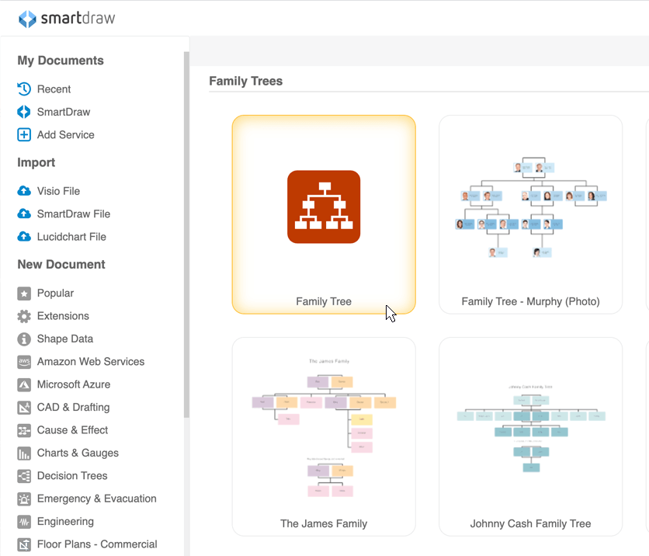Open the Microsoft Azure templates
The height and width of the screenshot is (556, 649).
73,384
